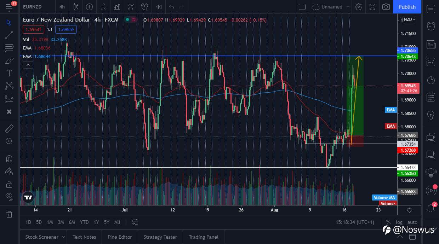Start bar replay mode

click(159, 7)
